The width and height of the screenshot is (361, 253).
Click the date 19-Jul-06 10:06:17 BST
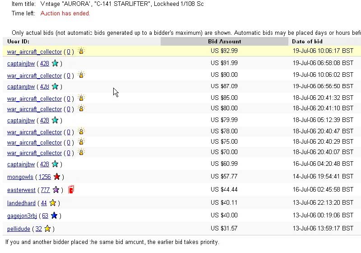[x=323, y=51]
